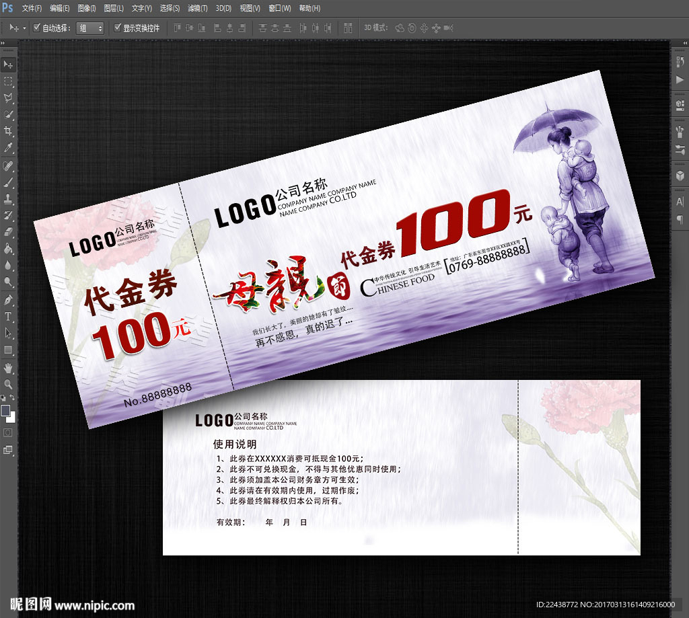
Task: Open the Brush Presets panel icon
Action: pos(680,131)
